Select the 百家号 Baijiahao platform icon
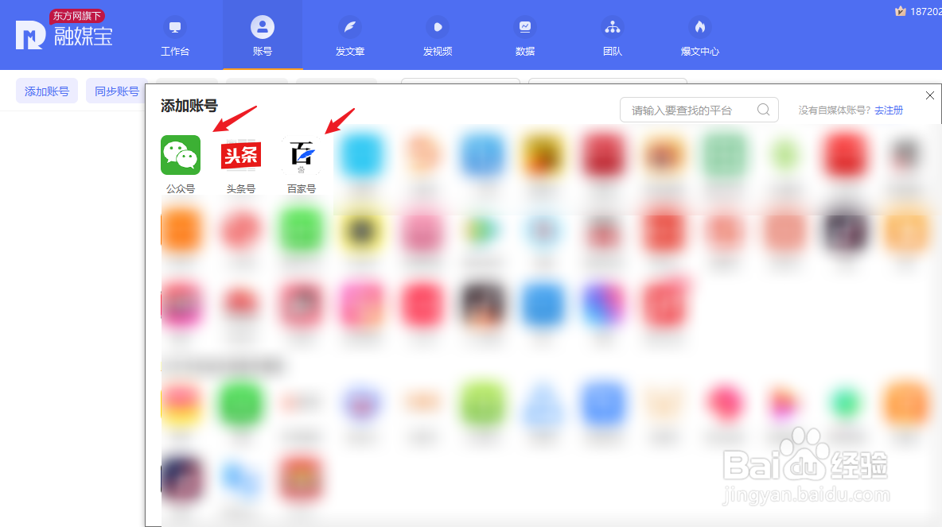Image resolution: width=942 pixels, height=527 pixels. pos(302,156)
